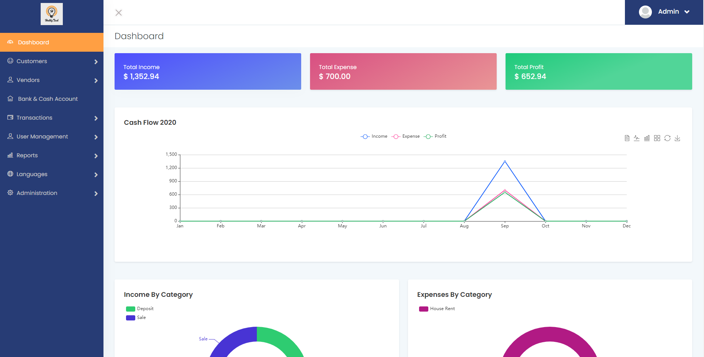Open the Dashboard menu item
704x357 pixels.
pos(52,42)
